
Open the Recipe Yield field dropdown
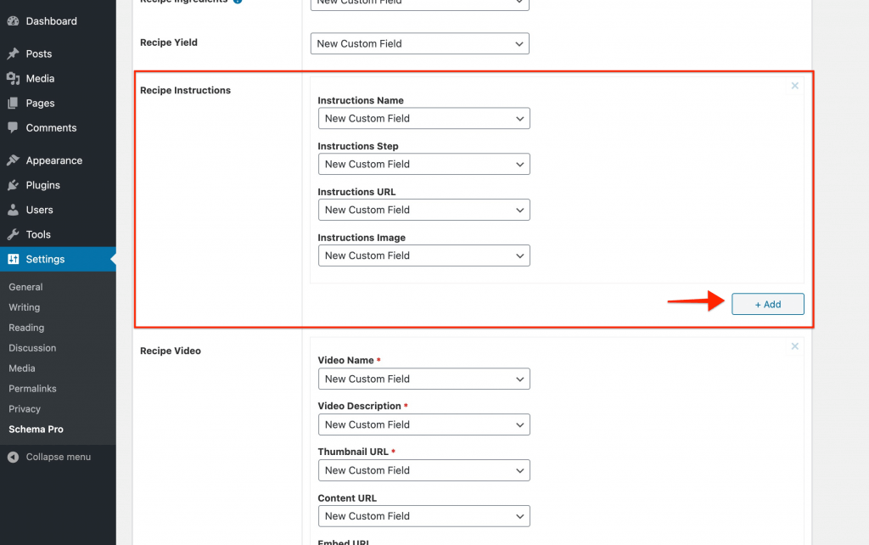coord(419,43)
